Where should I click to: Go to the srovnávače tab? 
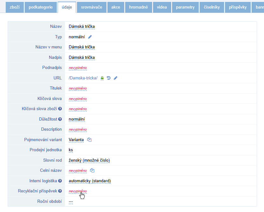(91, 7)
